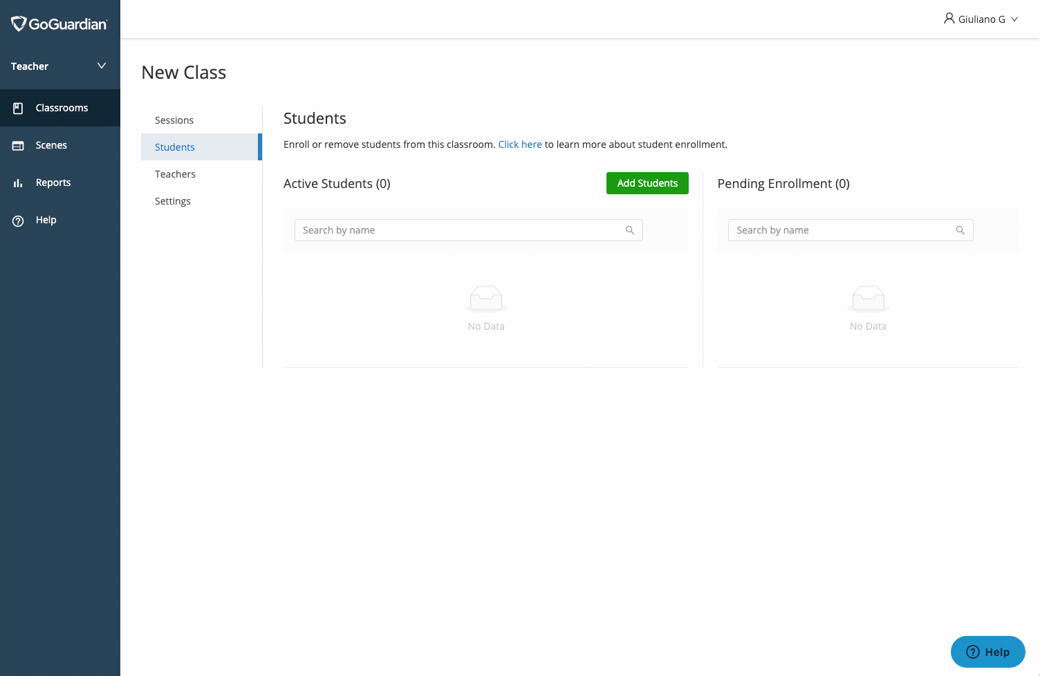This screenshot has height=676, width=1040.
Task: Click the Active Students search field
Action: pos(456,229)
